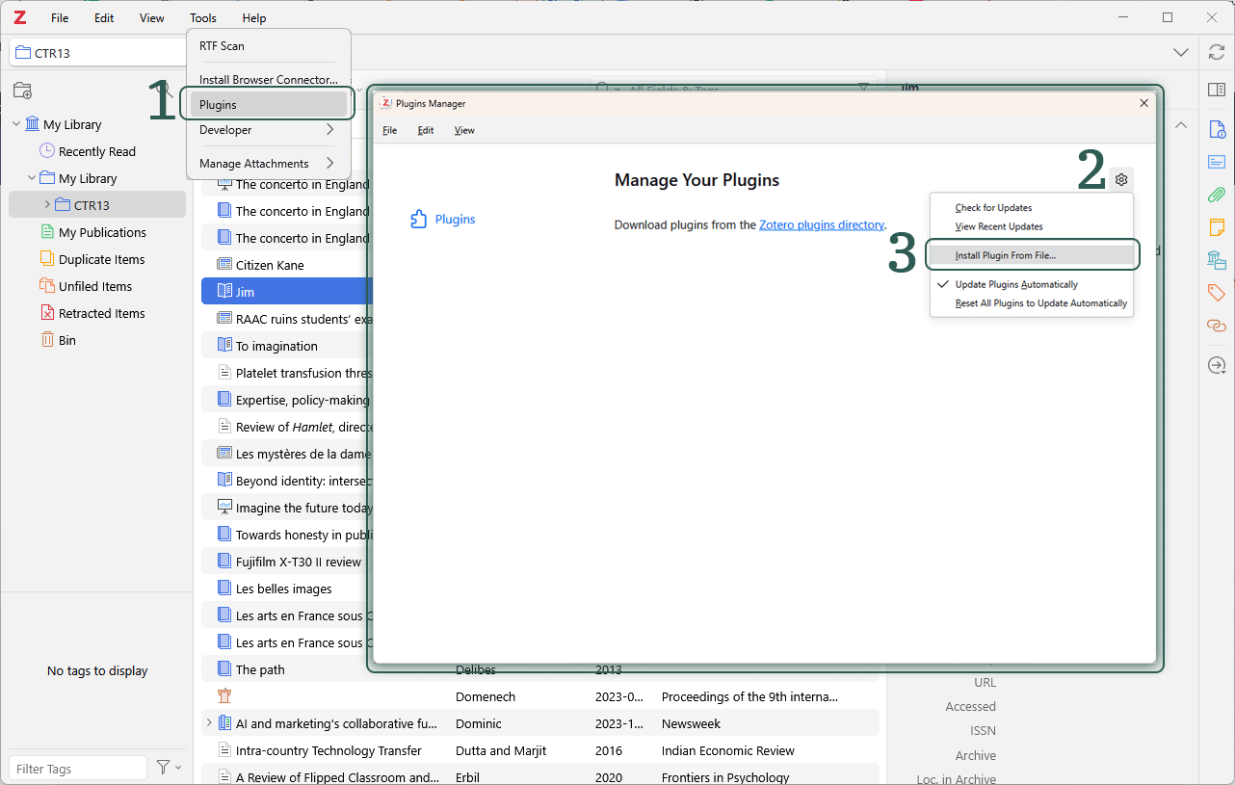Select the Les belles images item
The width and height of the screenshot is (1235, 785).
pos(285,589)
